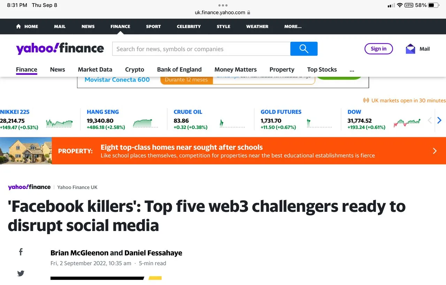This screenshot has height=285, width=446.
Task: Click the article date Fri, 2 September 2022
Action: 91,263
